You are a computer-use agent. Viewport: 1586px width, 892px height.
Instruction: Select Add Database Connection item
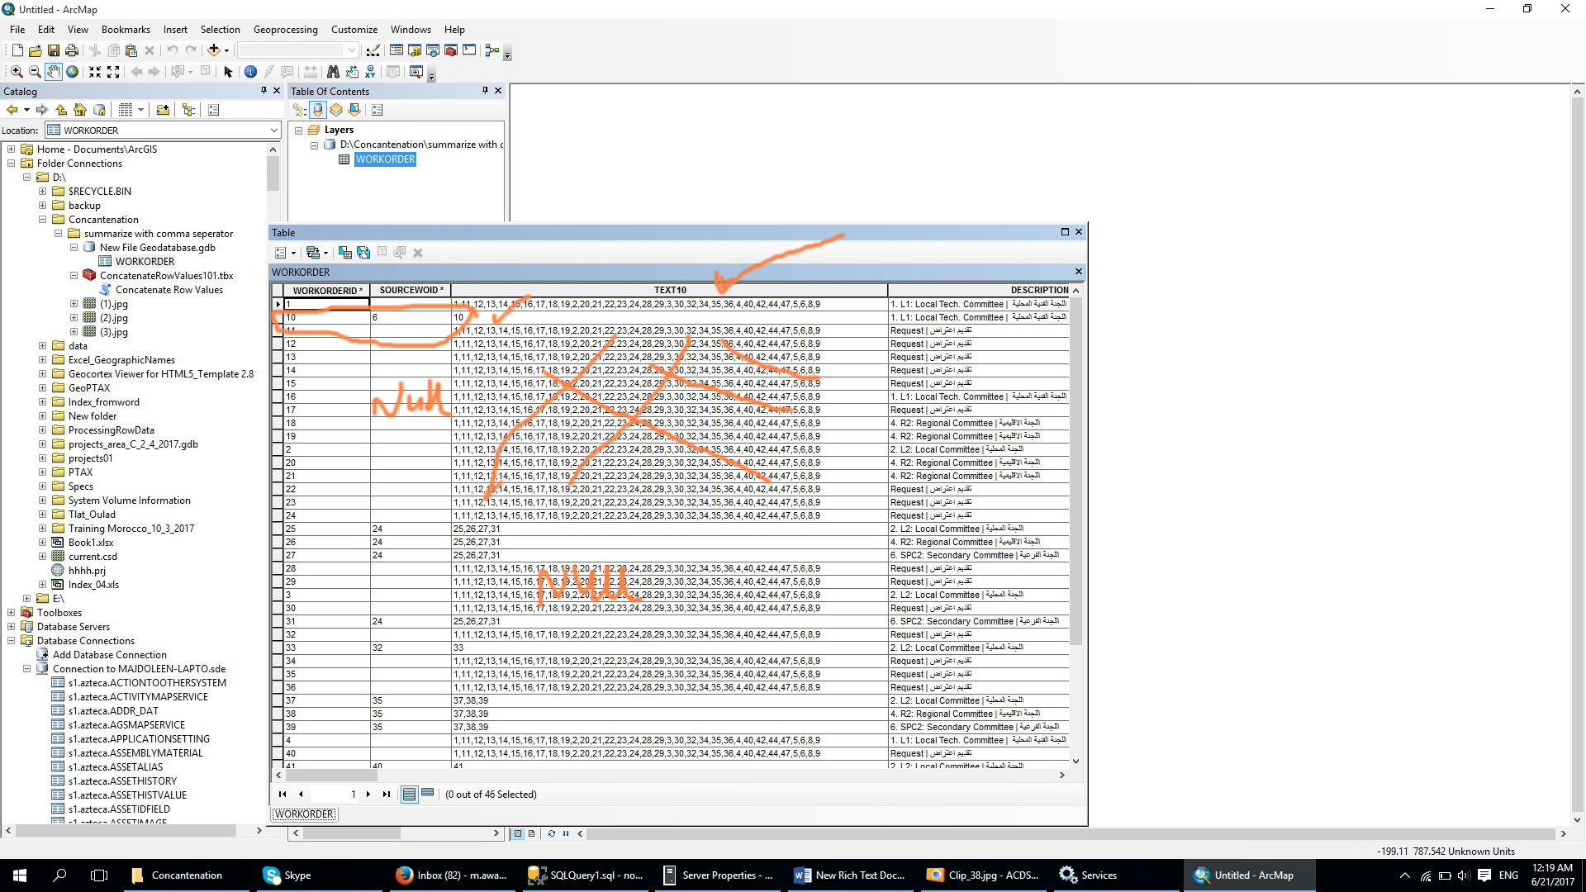coord(110,655)
